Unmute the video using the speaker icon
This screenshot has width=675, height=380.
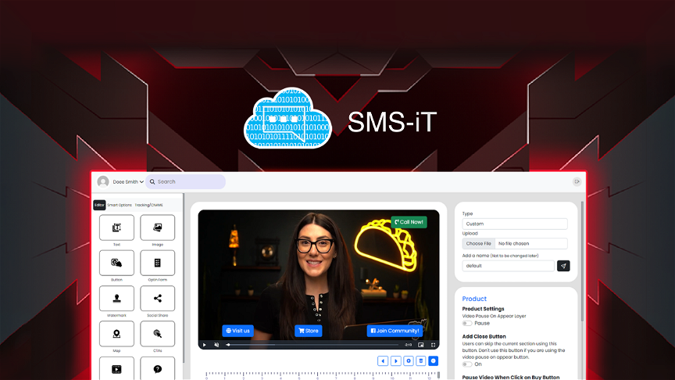(x=216, y=345)
